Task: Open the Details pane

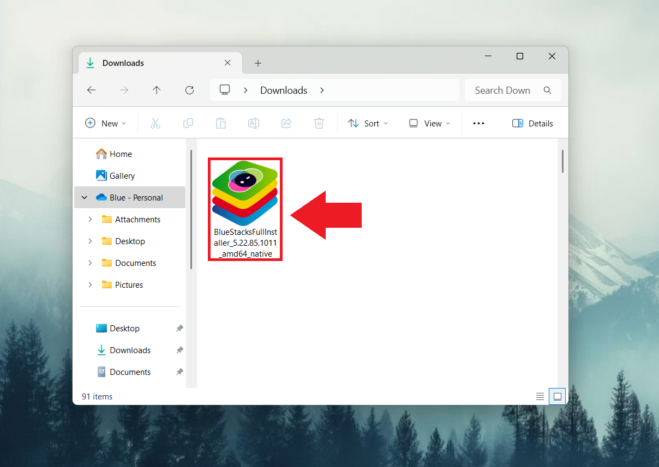Action: pos(532,123)
